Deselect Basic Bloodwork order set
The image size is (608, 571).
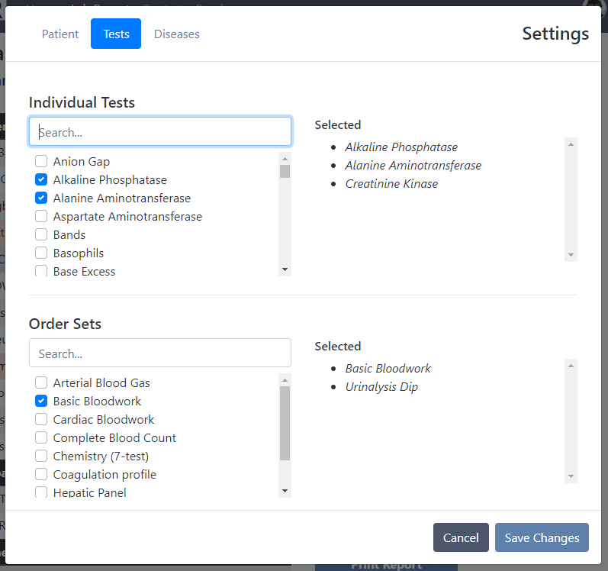coord(41,402)
